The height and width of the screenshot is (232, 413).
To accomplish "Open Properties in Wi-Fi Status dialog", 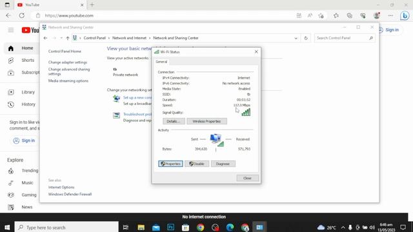I will coord(170,164).
